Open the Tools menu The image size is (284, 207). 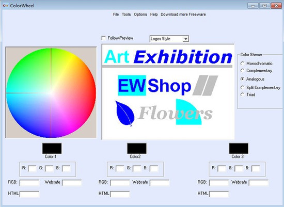coord(126,14)
